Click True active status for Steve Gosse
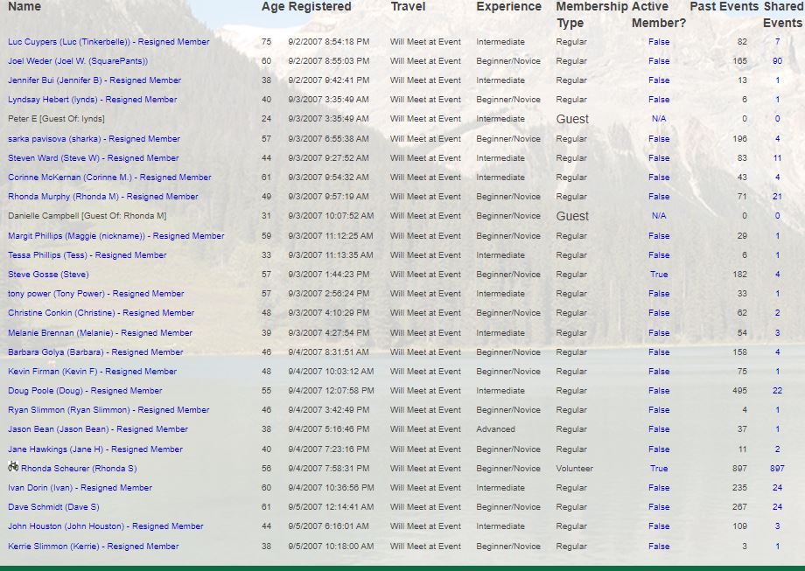This screenshot has height=571, width=805. point(659,275)
